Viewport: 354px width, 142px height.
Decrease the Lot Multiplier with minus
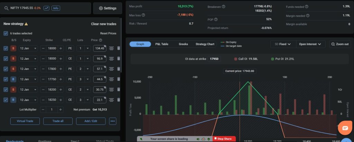[x=43, y=110]
